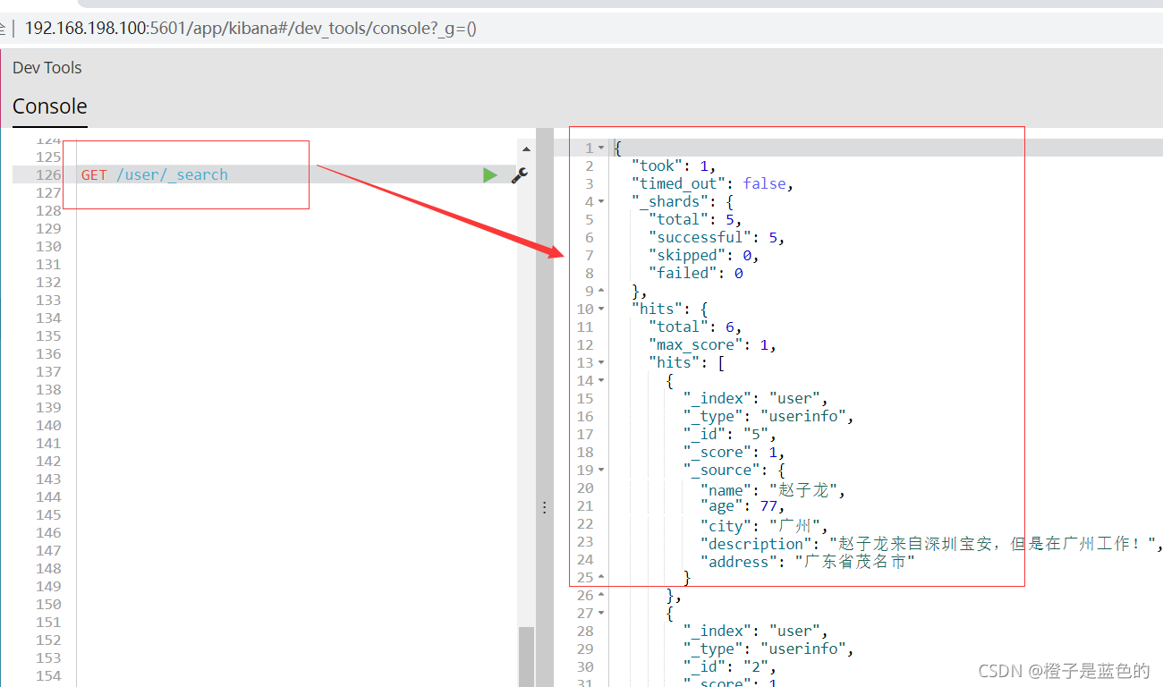Click the fold marker on line 26
The width and height of the screenshot is (1163, 687).
(601, 595)
